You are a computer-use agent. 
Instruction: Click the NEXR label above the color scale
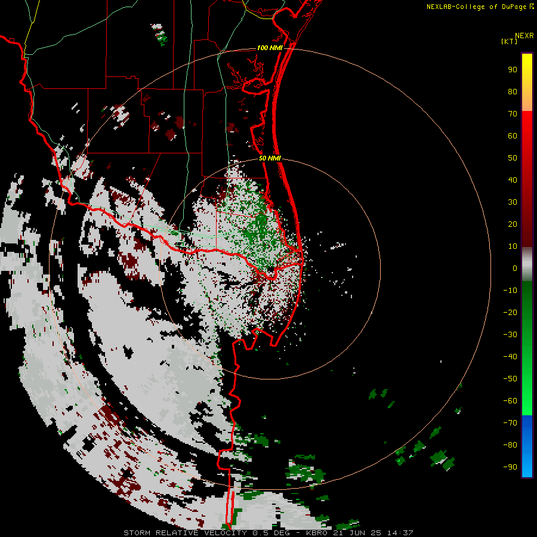click(x=524, y=36)
